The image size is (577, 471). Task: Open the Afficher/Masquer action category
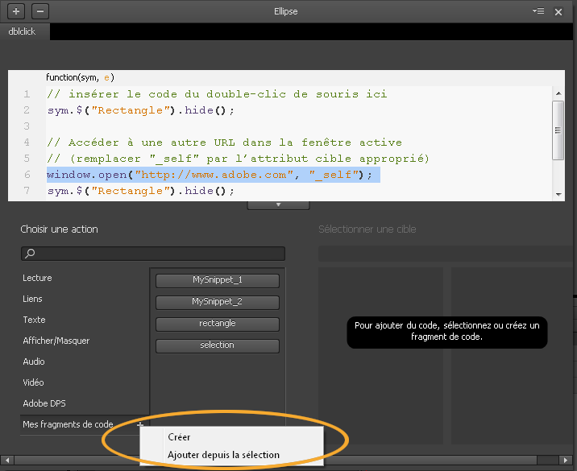(56, 341)
